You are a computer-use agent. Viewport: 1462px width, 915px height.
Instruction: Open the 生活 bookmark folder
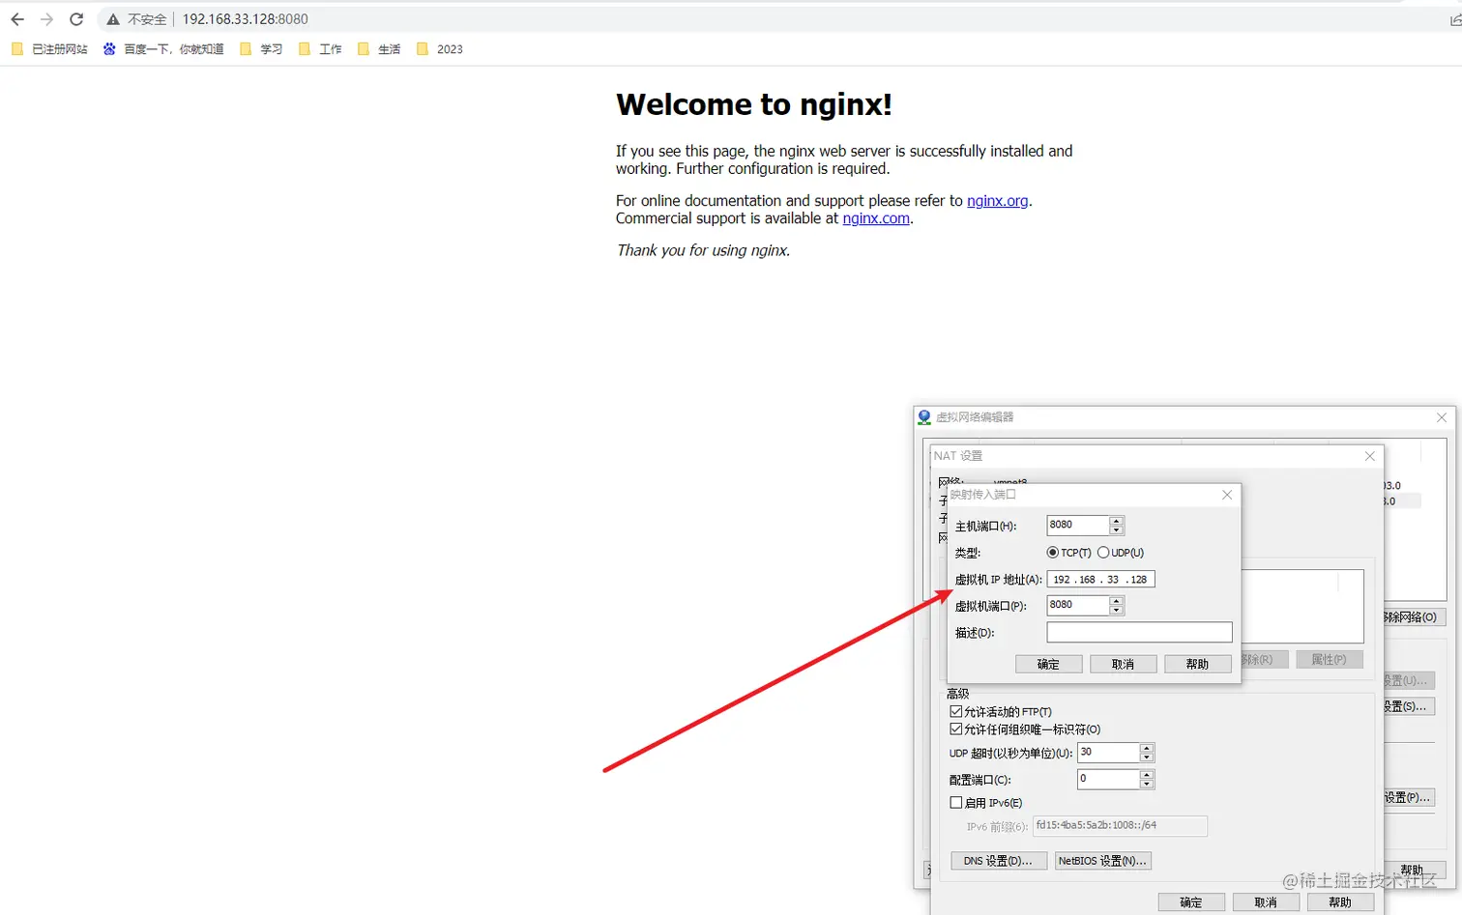point(379,49)
